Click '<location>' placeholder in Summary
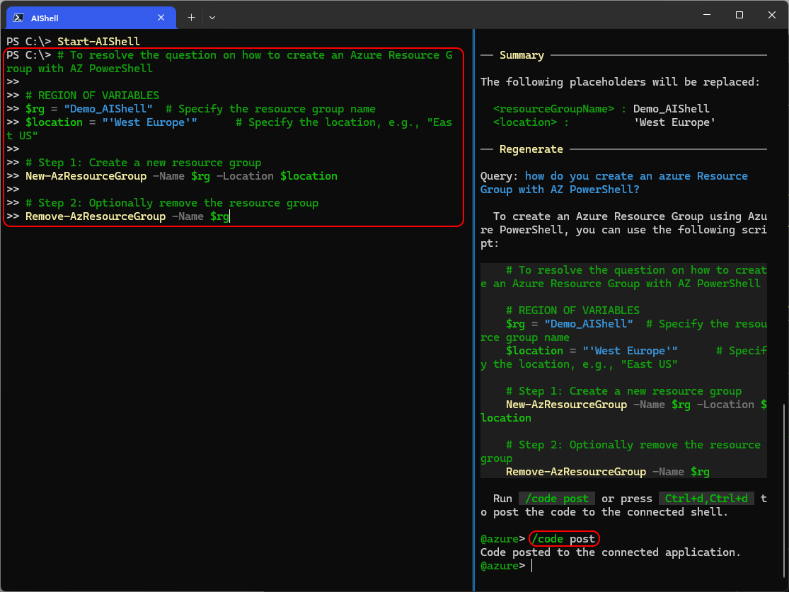 [525, 122]
